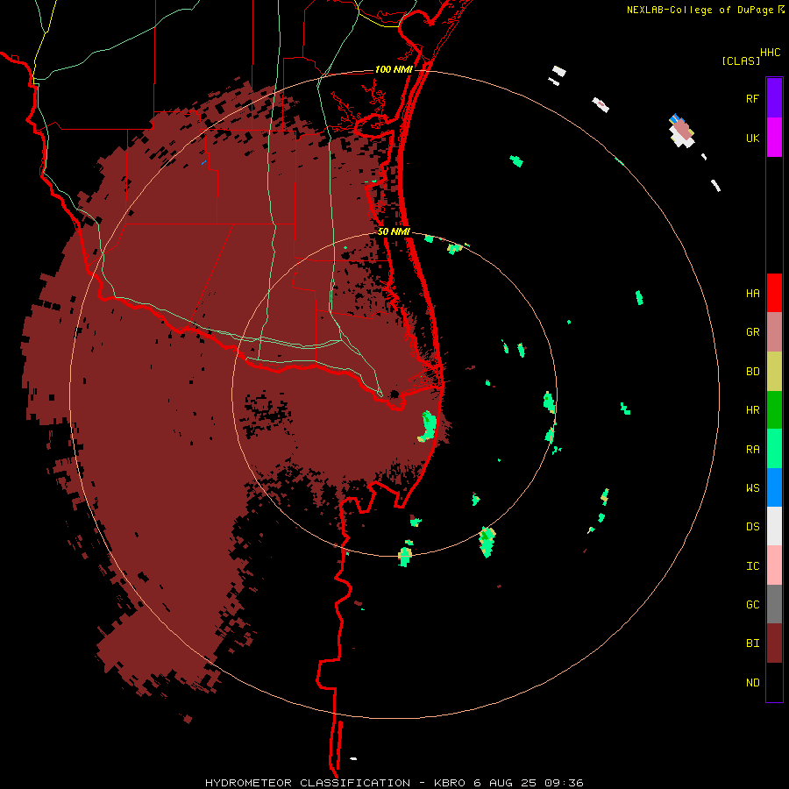
Task: Click the "GR" legend label
Action: 752,332
